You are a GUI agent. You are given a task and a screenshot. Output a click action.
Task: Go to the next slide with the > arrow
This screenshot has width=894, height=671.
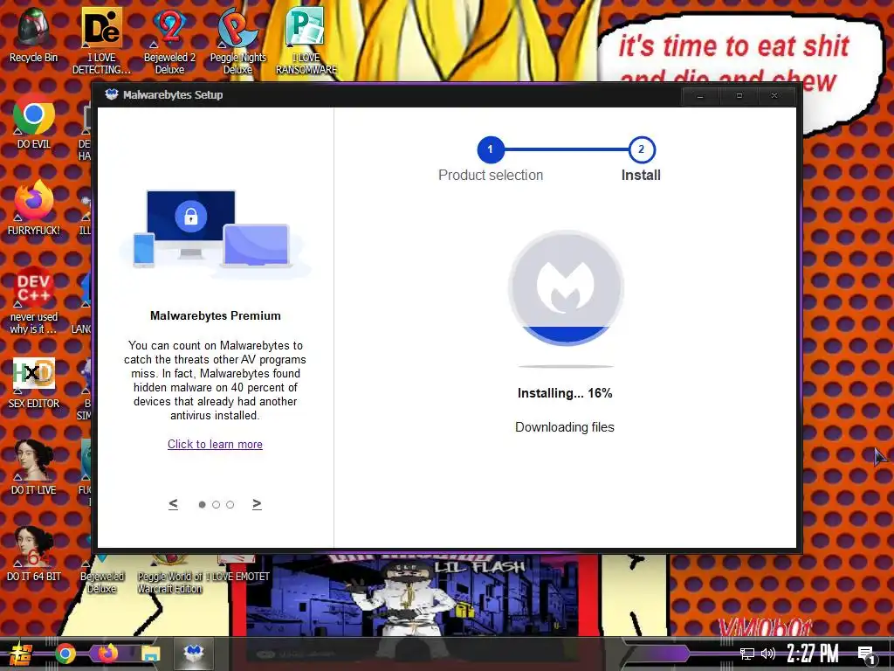[x=258, y=504]
